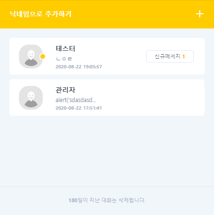Click the 19:05:57 timestamp

pos(93,66)
